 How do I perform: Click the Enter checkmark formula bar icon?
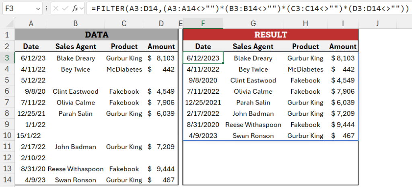65,8
